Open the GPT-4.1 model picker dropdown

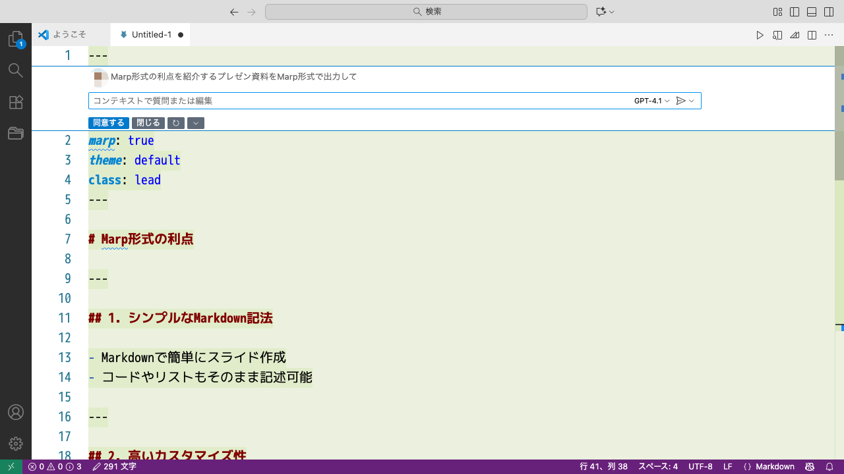coord(651,101)
